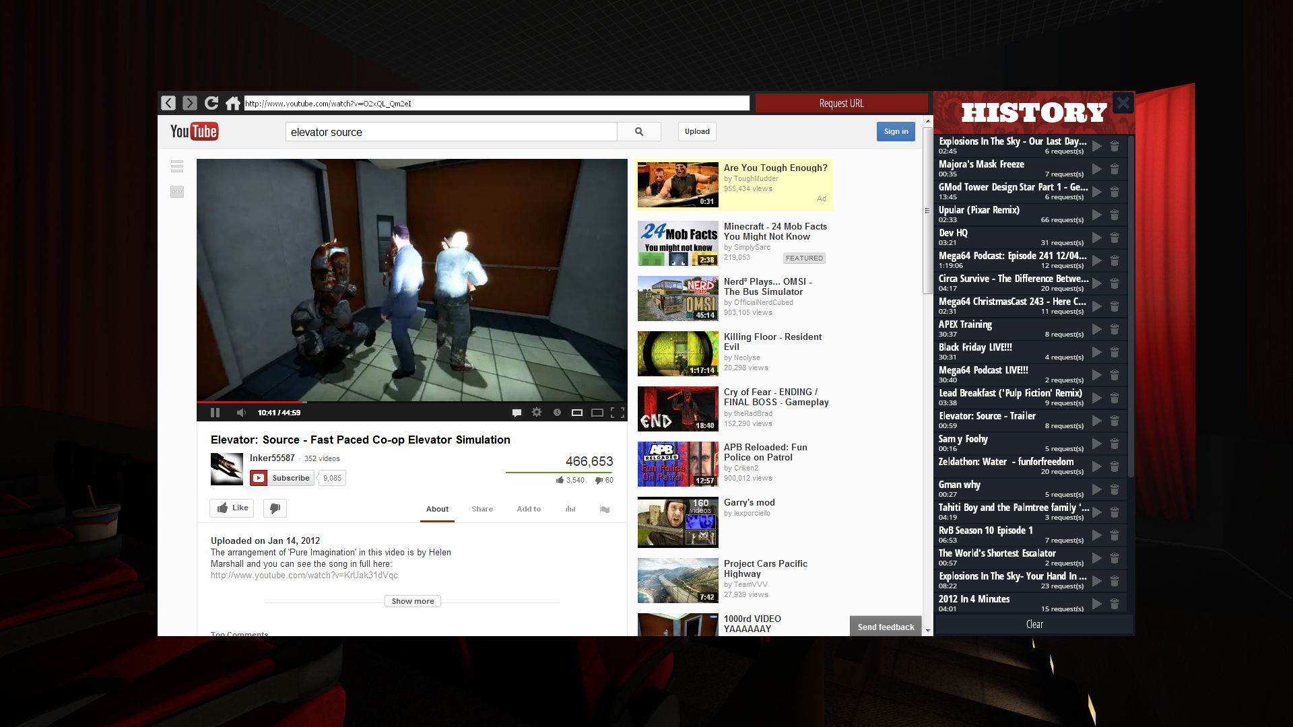Switch player to large size
The image size is (1293, 727).
pos(597,413)
